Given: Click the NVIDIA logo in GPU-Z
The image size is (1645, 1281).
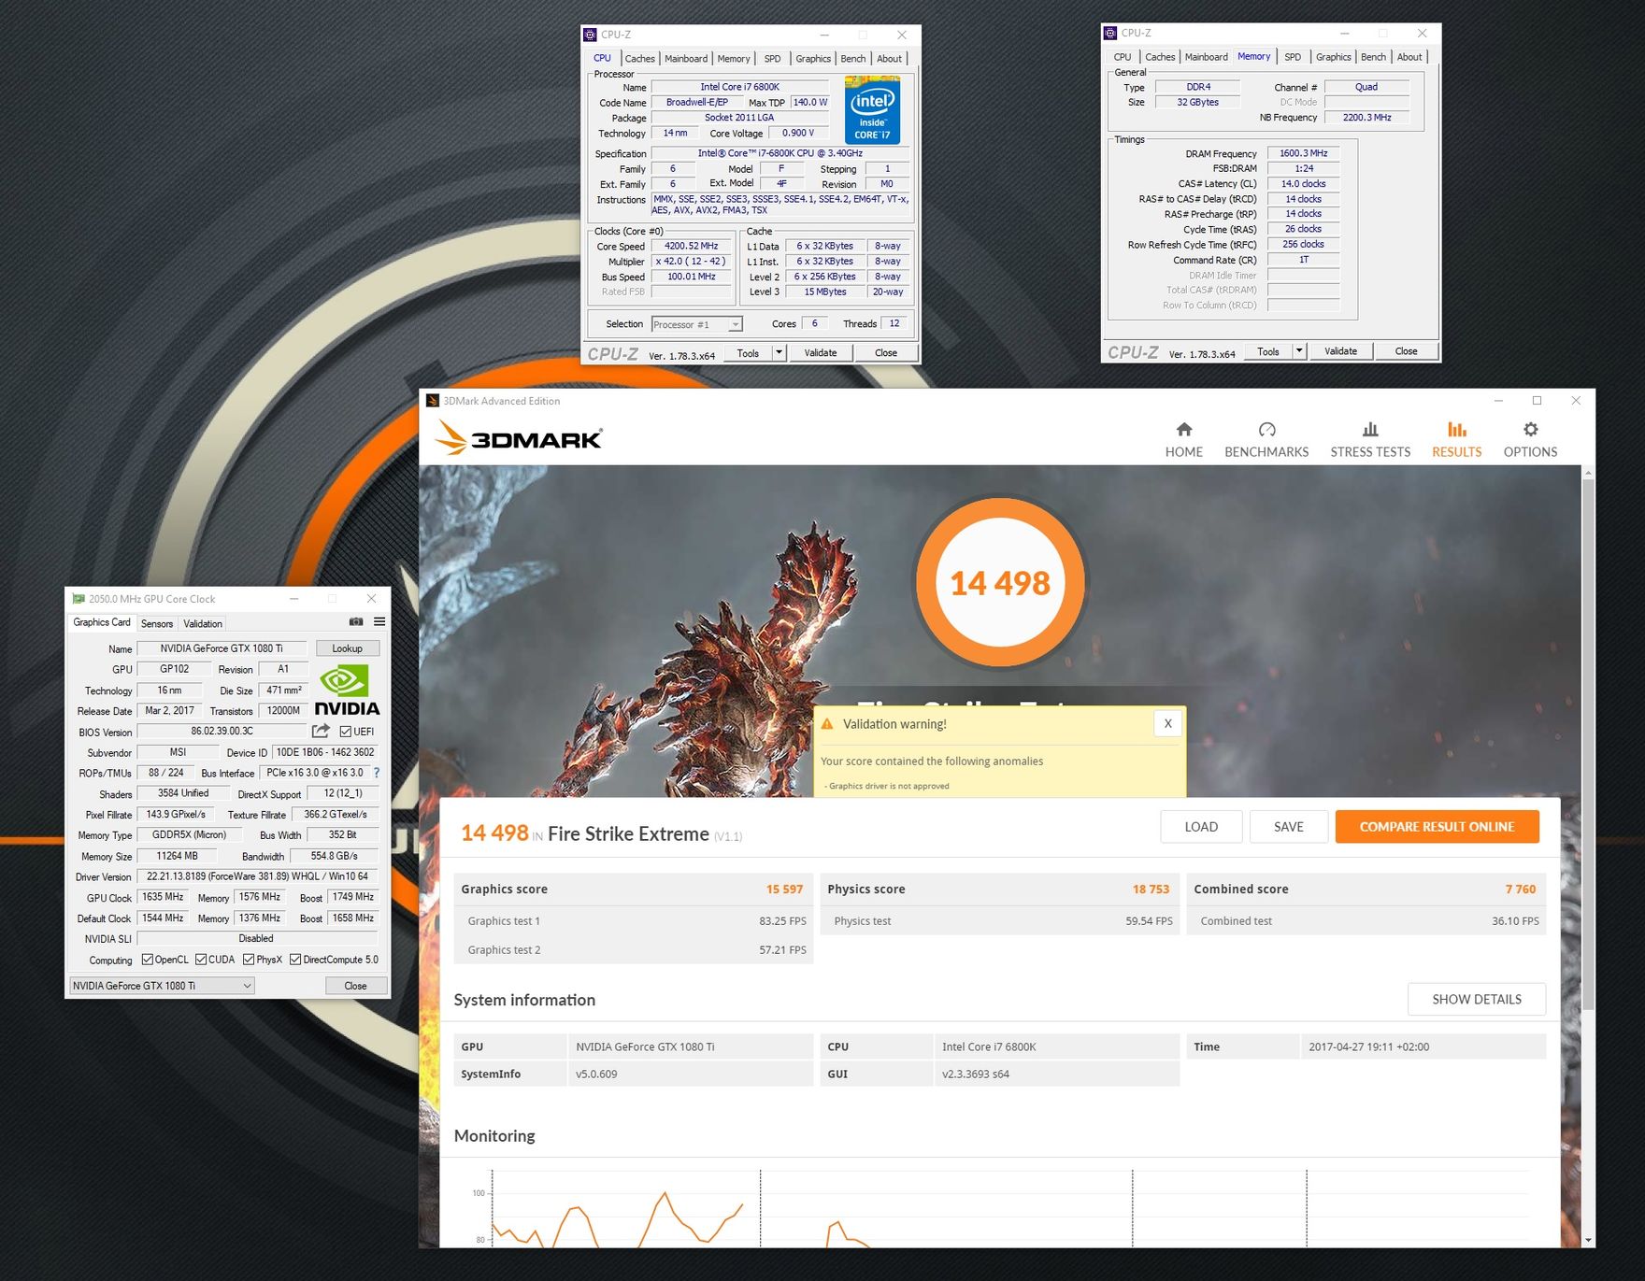Looking at the screenshot, I should 347,690.
